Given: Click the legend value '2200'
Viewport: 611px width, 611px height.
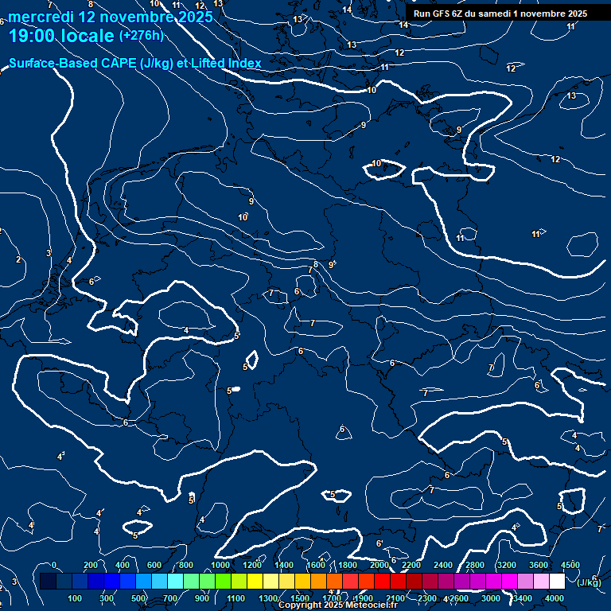Looking at the screenshot, I should 411,565.
